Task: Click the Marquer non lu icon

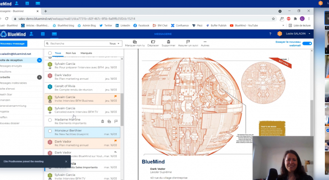Action: 135,42
